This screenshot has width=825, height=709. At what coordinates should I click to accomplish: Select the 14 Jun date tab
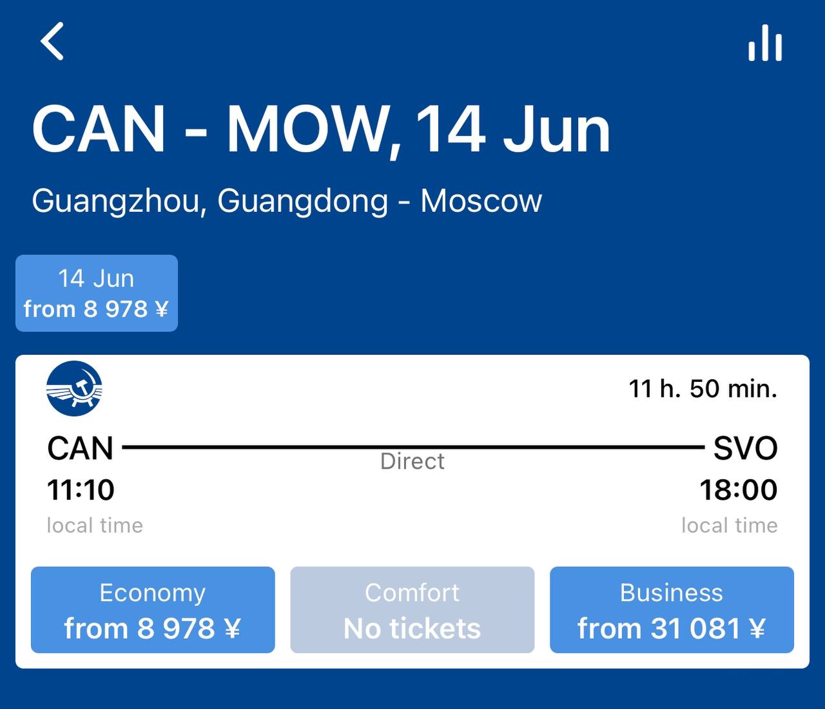(97, 293)
